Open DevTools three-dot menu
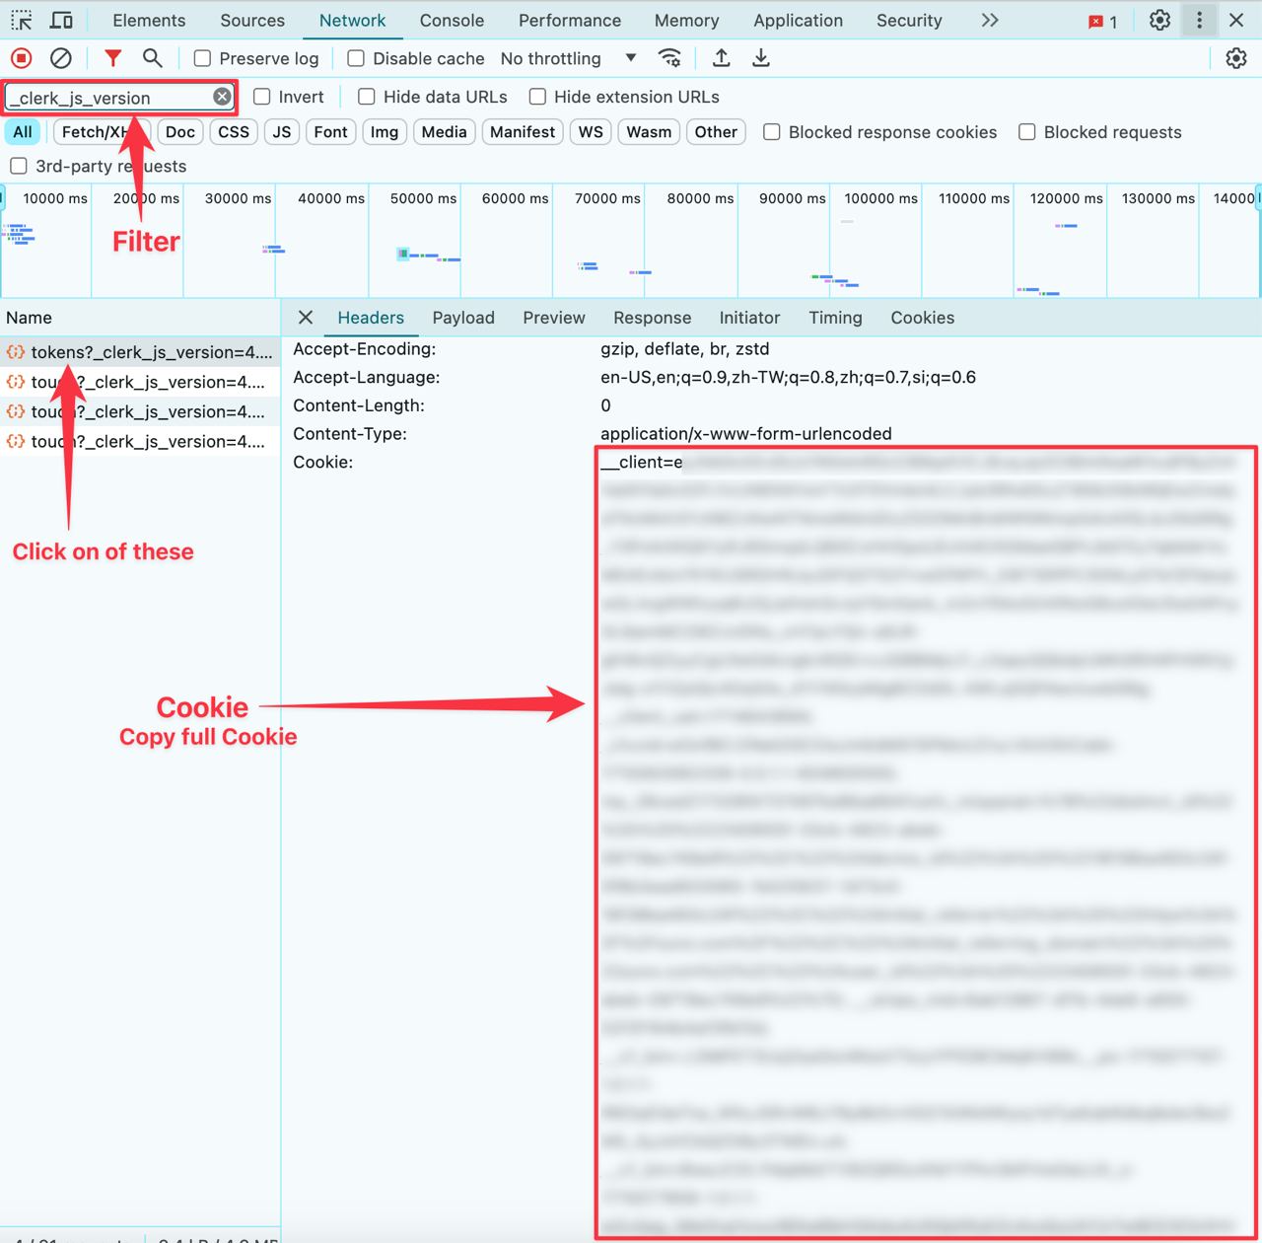Image resolution: width=1262 pixels, height=1243 pixels. [x=1199, y=20]
